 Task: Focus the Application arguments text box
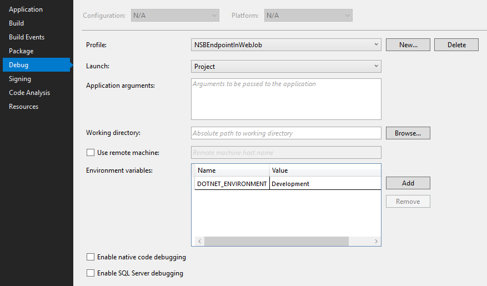coord(286,99)
